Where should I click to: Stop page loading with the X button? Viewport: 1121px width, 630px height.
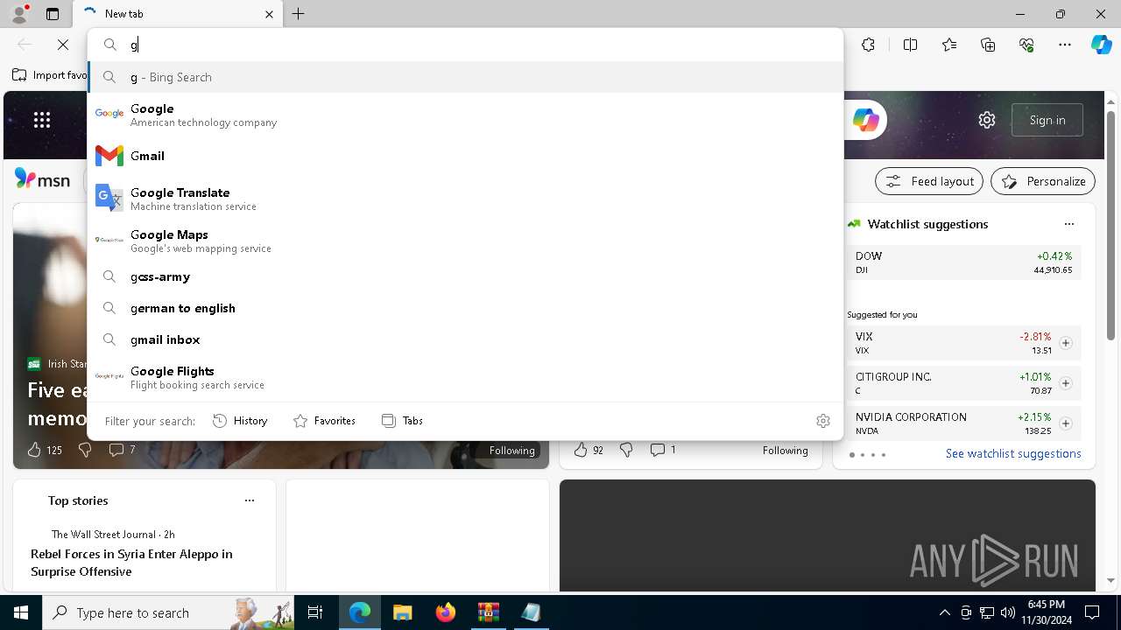tap(63, 45)
